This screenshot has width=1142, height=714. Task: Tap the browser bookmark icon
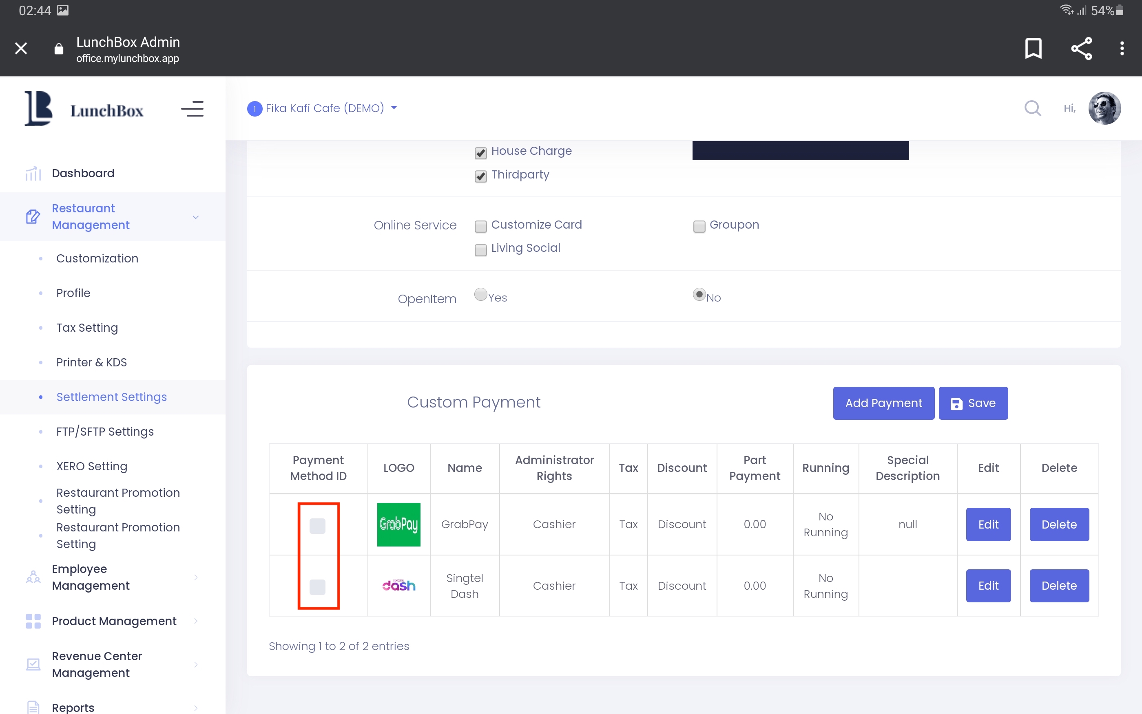pos(1034,48)
